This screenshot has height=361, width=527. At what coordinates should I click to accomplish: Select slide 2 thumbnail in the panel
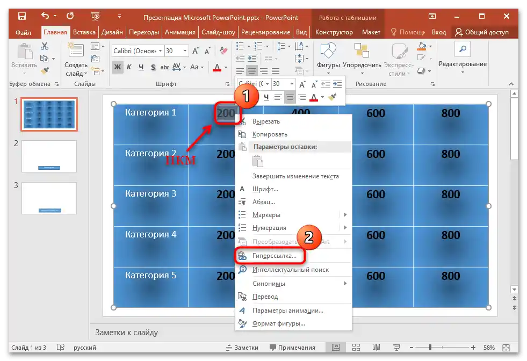49,156
